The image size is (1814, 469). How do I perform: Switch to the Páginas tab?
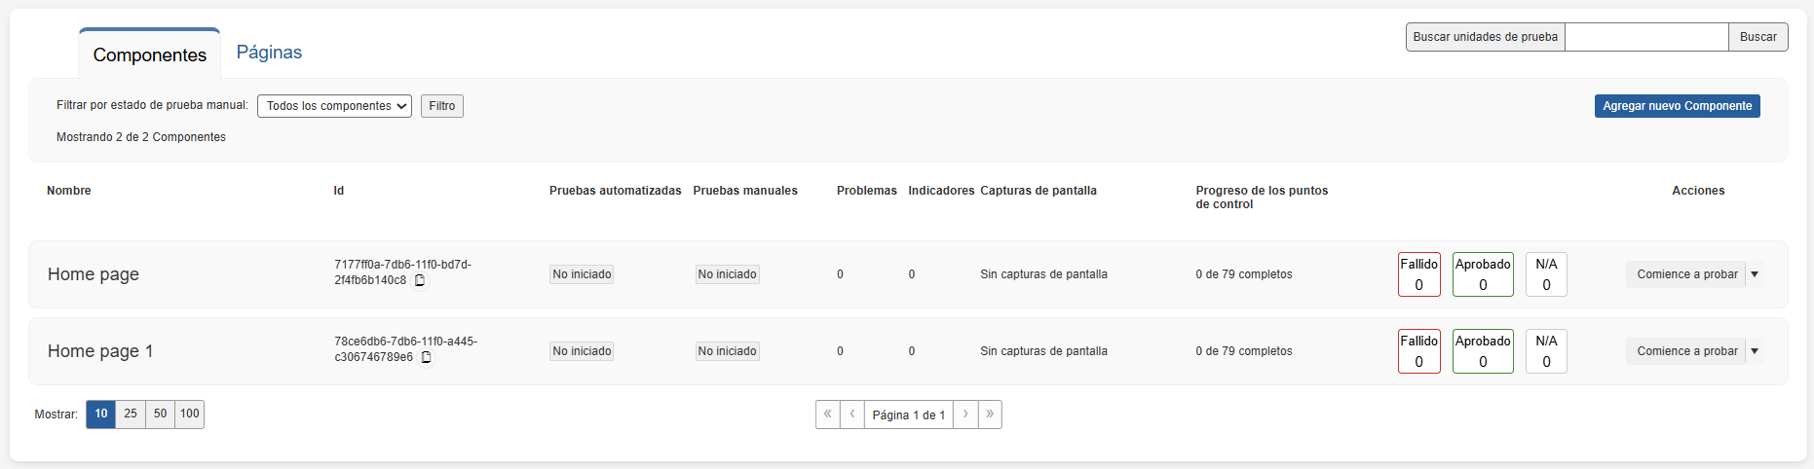click(269, 53)
